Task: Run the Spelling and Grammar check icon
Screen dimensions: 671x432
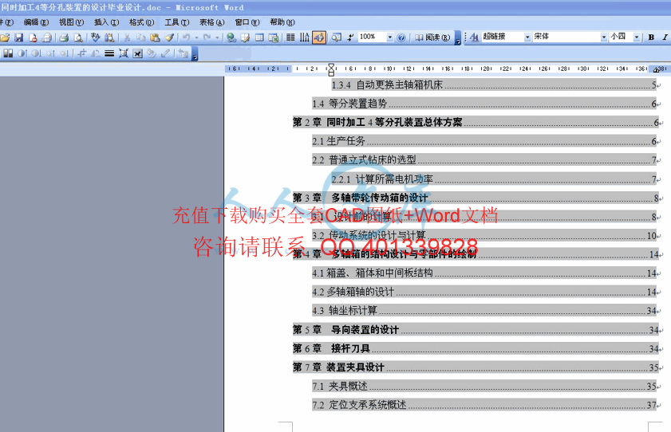Action: pos(96,37)
